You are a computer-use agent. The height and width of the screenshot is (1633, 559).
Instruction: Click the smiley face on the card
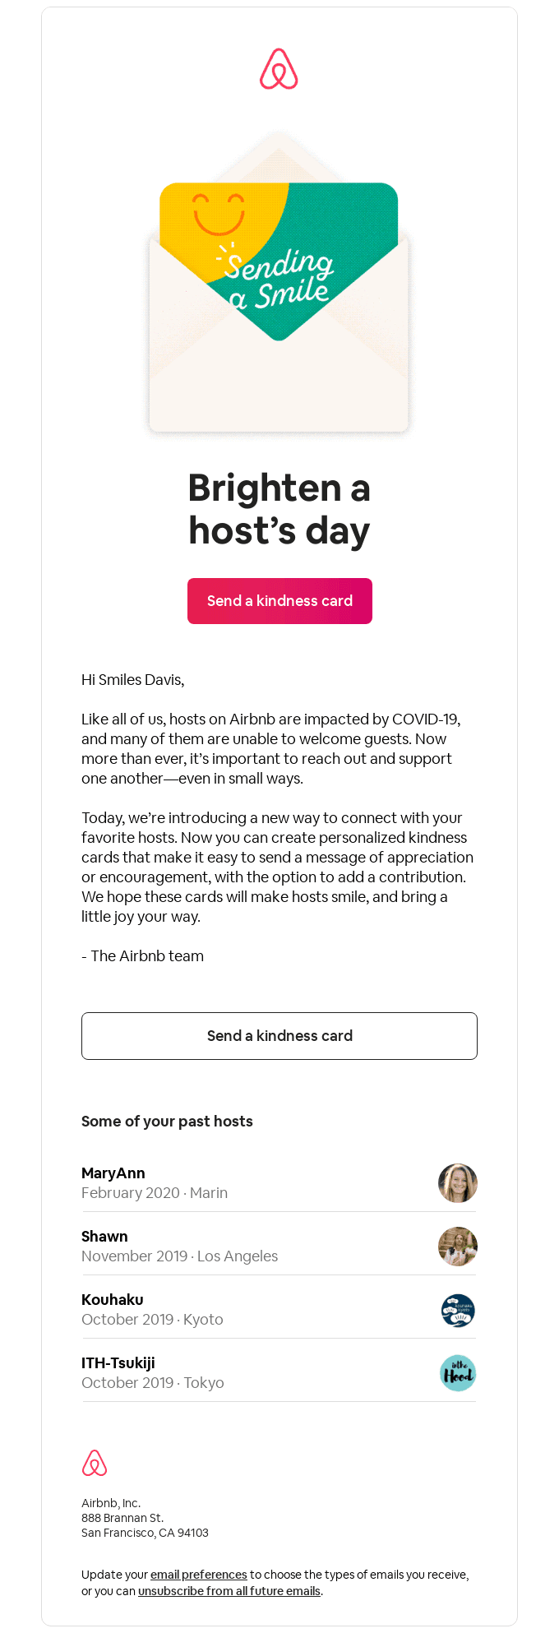pos(219,213)
